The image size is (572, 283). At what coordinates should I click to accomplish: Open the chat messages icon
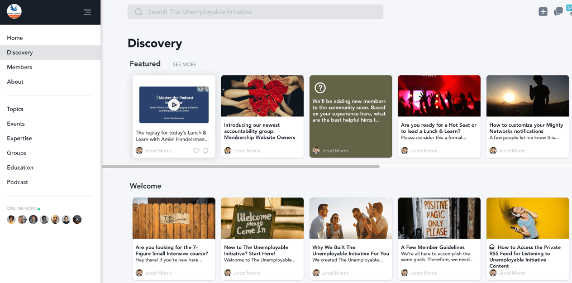558,12
